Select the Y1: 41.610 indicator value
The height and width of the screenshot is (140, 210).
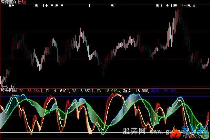(58, 91)
